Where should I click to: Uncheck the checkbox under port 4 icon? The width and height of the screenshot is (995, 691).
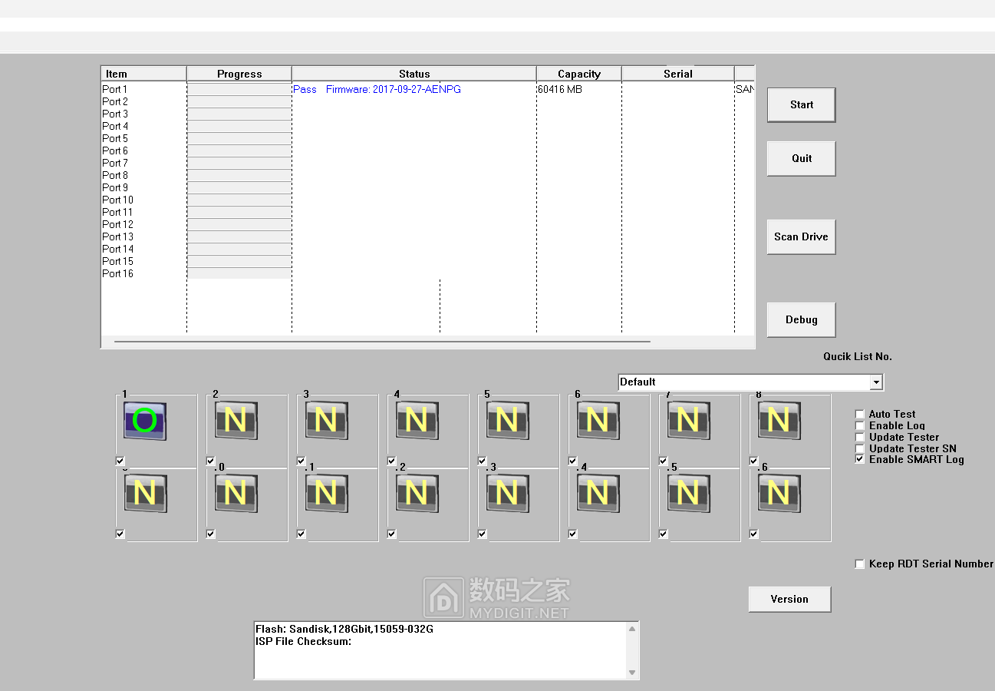pyautogui.click(x=392, y=461)
